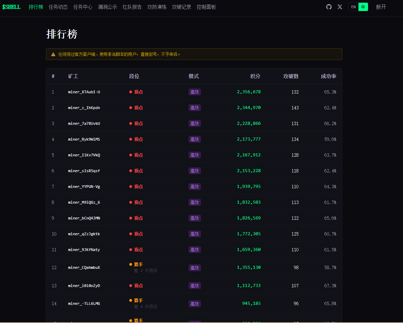The height and width of the screenshot is (323, 403).
Task: Click miner_M9iQGz_6 name
Action: click(x=84, y=203)
